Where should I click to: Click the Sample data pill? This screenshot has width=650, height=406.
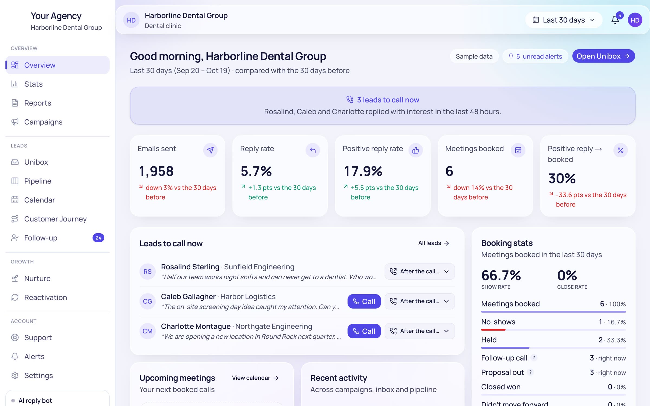tap(474, 56)
